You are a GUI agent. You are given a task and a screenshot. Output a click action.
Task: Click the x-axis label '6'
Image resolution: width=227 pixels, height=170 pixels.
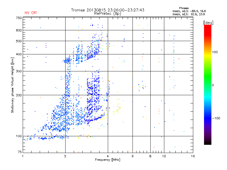(x=133, y=156)
